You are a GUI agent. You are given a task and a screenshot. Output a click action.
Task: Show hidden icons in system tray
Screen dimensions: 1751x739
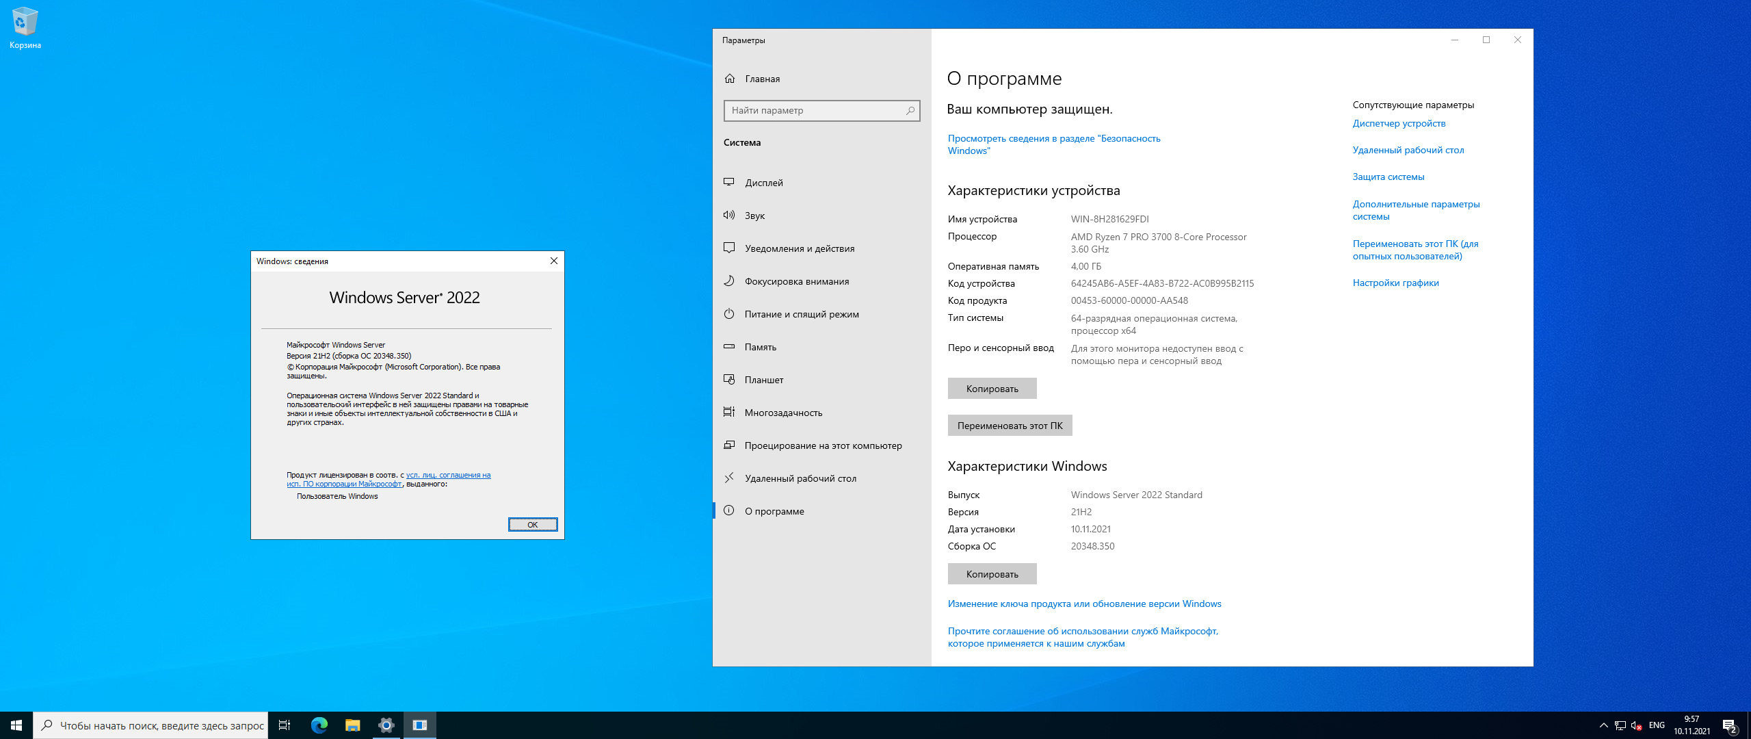tap(1603, 725)
